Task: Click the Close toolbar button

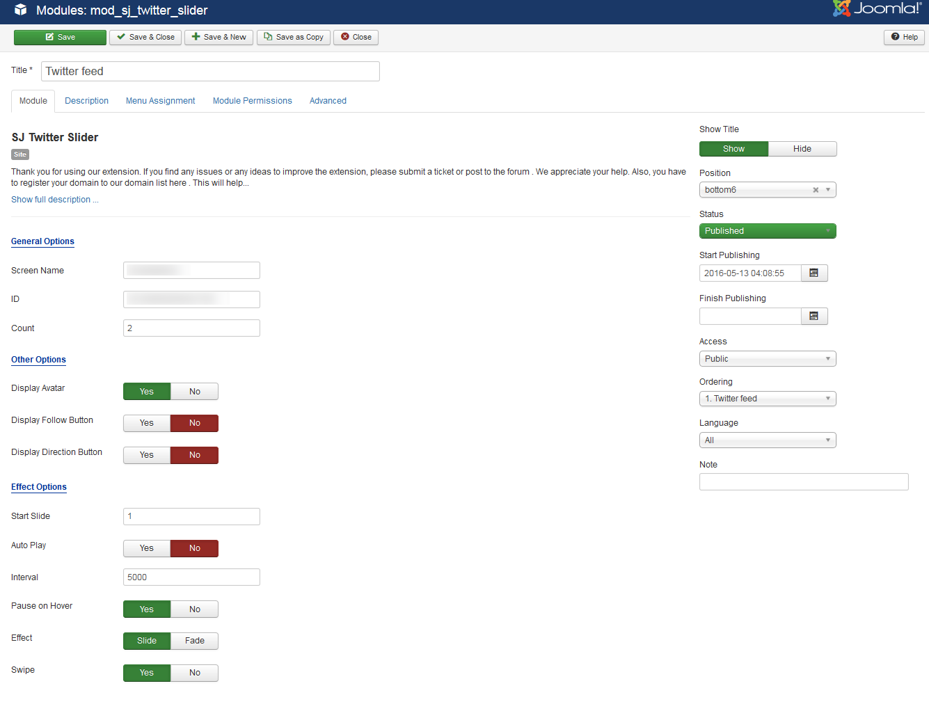Action: pos(356,38)
